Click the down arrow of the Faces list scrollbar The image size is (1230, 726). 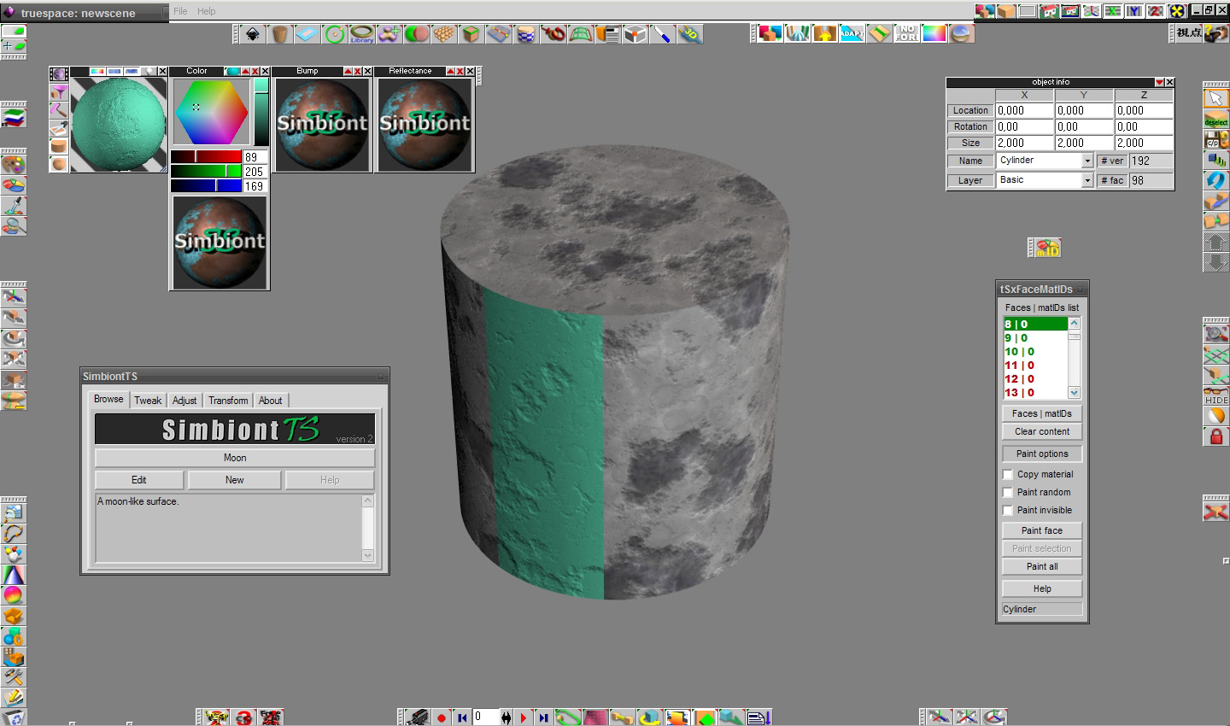[1075, 393]
